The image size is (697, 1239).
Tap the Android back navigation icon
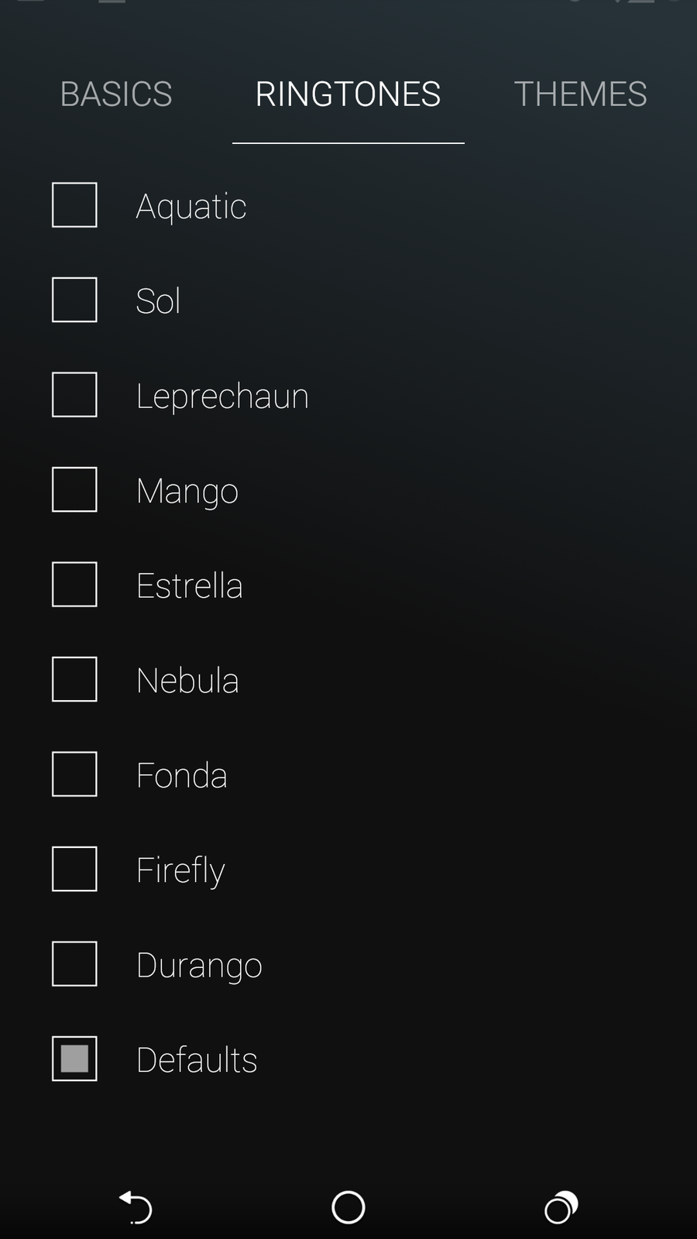click(x=136, y=1207)
